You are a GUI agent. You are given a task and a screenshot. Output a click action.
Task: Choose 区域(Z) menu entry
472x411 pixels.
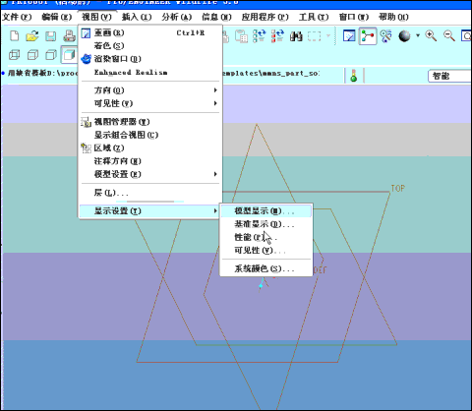coord(150,147)
